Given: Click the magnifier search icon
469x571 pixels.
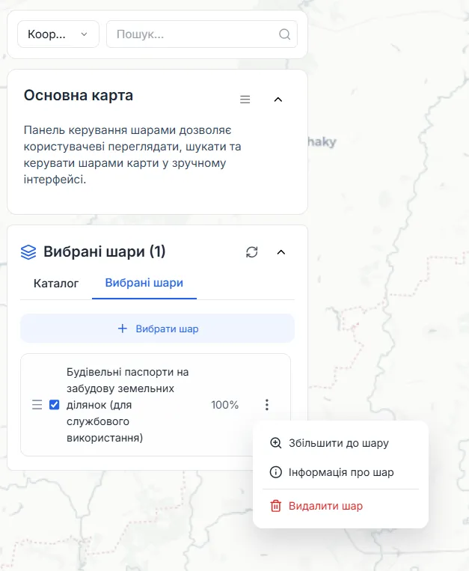Looking at the screenshot, I should (284, 34).
